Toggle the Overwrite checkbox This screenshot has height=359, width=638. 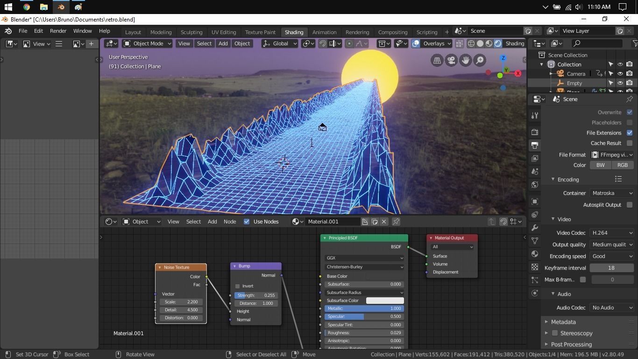pos(630,112)
